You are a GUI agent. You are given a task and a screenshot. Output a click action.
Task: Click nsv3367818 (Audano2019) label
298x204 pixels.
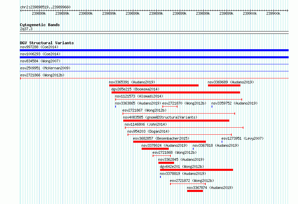click(x=216, y=145)
